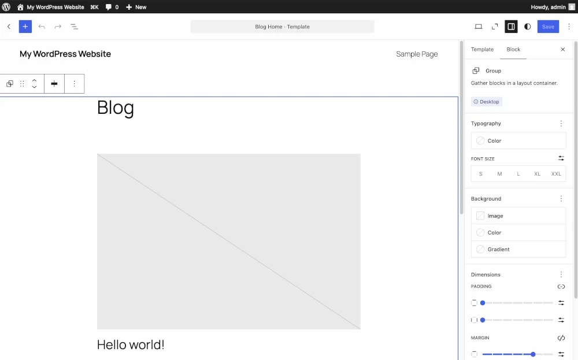Click the Group block icon in sidebar
Viewport: 578px width, 360px height.
(x=476, y=70)
